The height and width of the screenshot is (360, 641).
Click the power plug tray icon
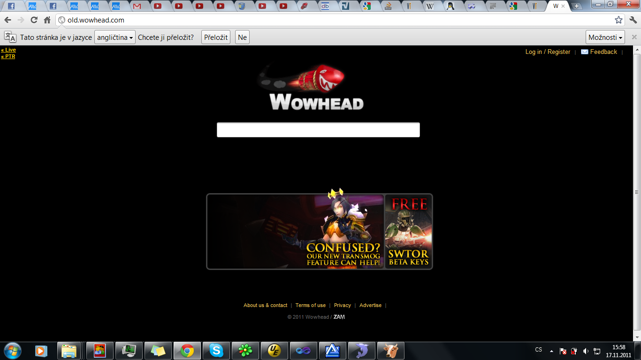point(574,351)
